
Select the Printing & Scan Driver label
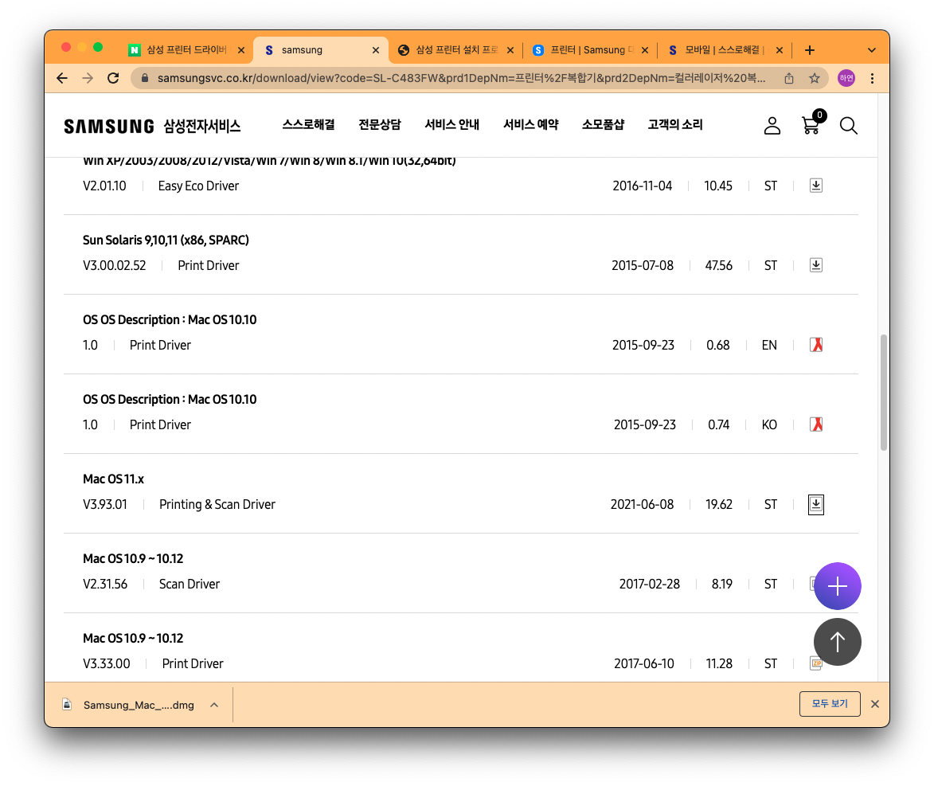(x=217, y=504)
